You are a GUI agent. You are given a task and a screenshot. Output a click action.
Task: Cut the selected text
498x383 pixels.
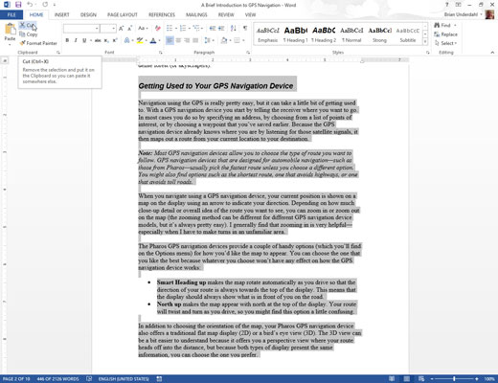(28, 25)
